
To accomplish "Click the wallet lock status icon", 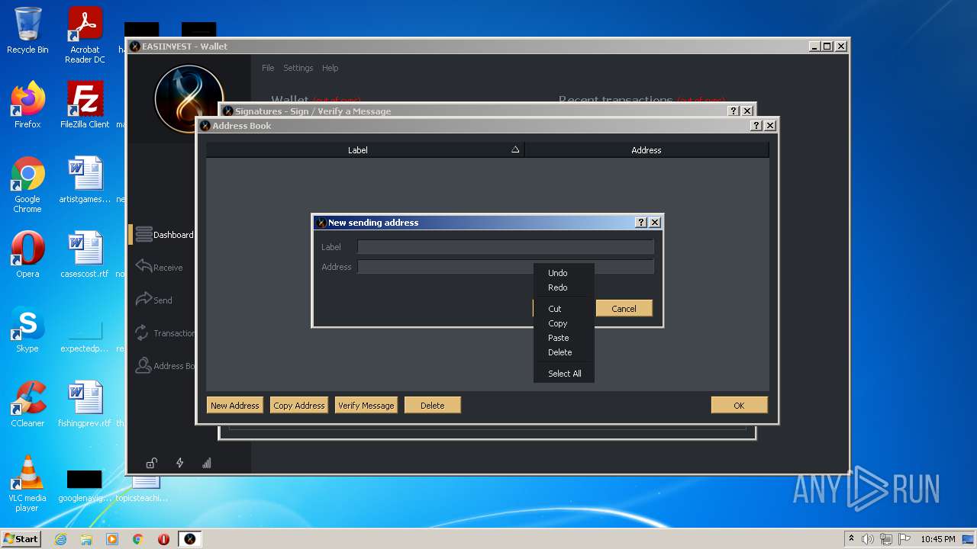I will (152, 463).
